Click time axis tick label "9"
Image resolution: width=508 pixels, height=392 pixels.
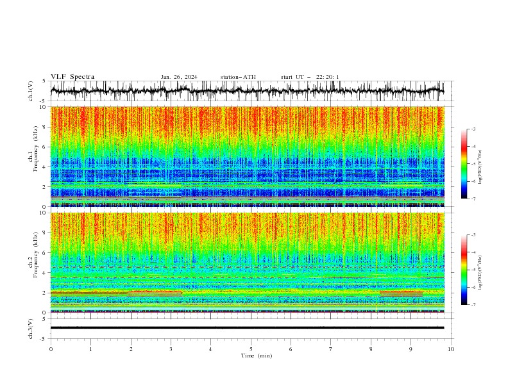411,349
